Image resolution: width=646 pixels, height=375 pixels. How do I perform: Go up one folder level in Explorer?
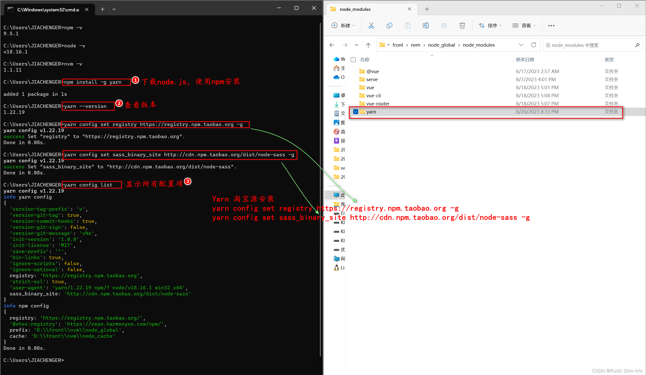[x=368, y=45]
